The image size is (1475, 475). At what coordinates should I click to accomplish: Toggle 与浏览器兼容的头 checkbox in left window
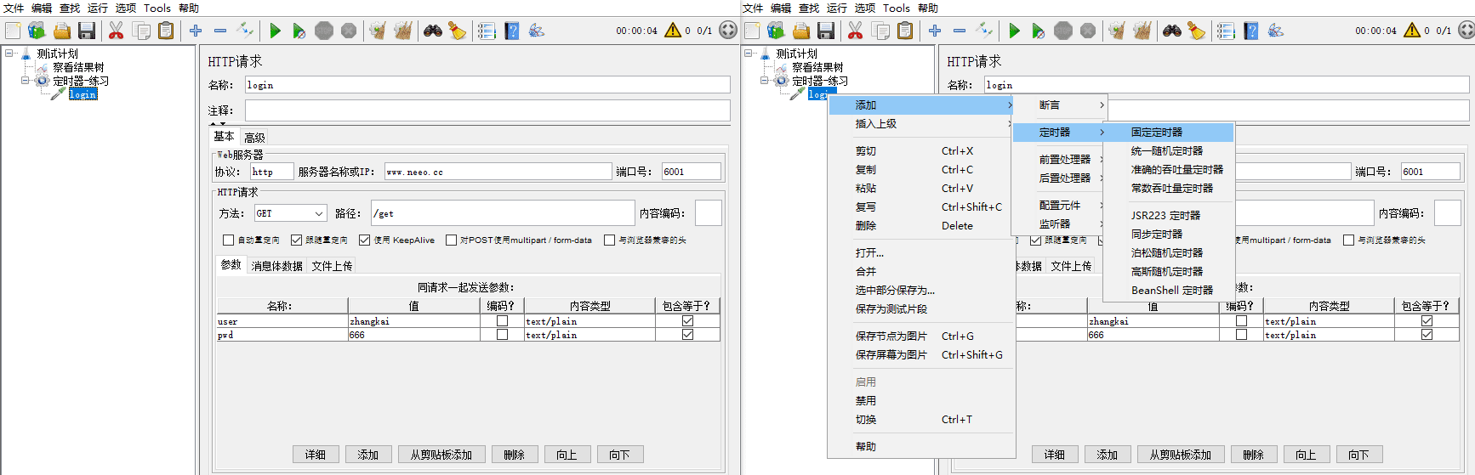609,240
